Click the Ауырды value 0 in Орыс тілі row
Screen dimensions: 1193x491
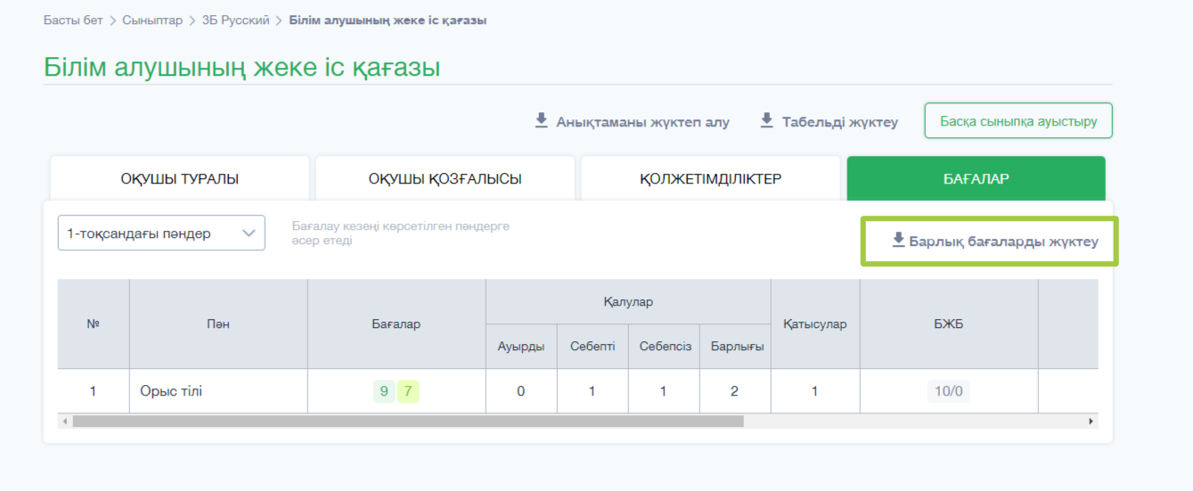(x=521, y=391)
